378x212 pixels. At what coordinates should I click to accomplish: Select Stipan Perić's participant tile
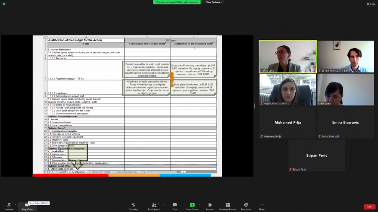coord(317,155)
